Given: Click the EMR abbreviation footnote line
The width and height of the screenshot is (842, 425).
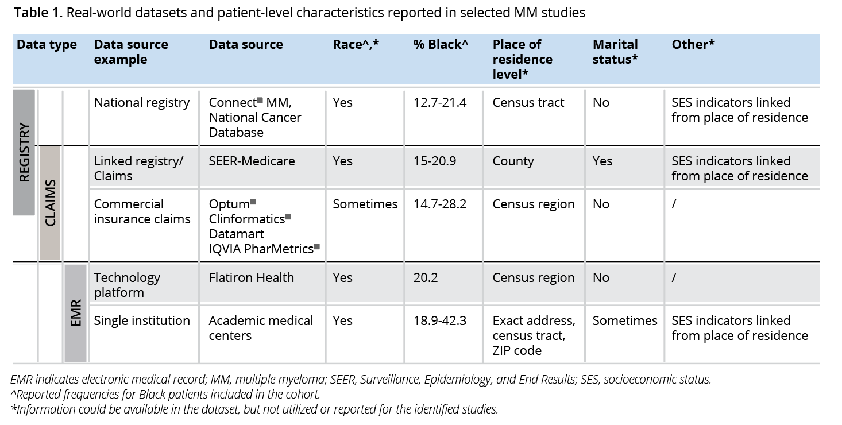Looking at the screenshot, I should click(x=361, y=380).
